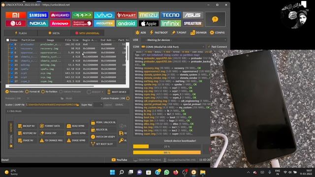Select the LG brand tile

[x=16, y=23]
